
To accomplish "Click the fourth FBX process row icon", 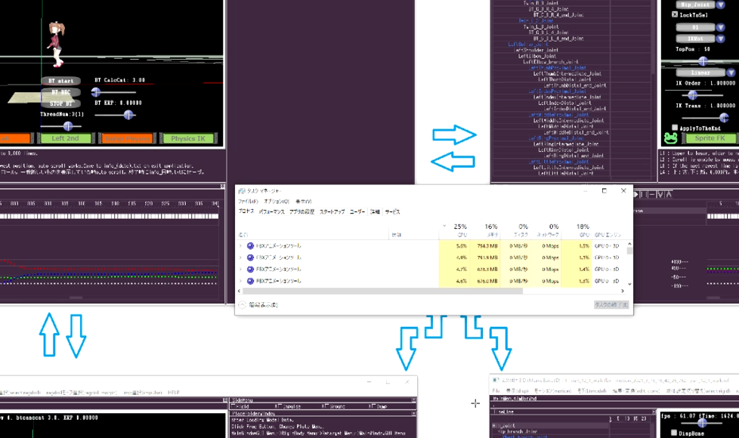I will pyautogui.click(x=250, y=281).
